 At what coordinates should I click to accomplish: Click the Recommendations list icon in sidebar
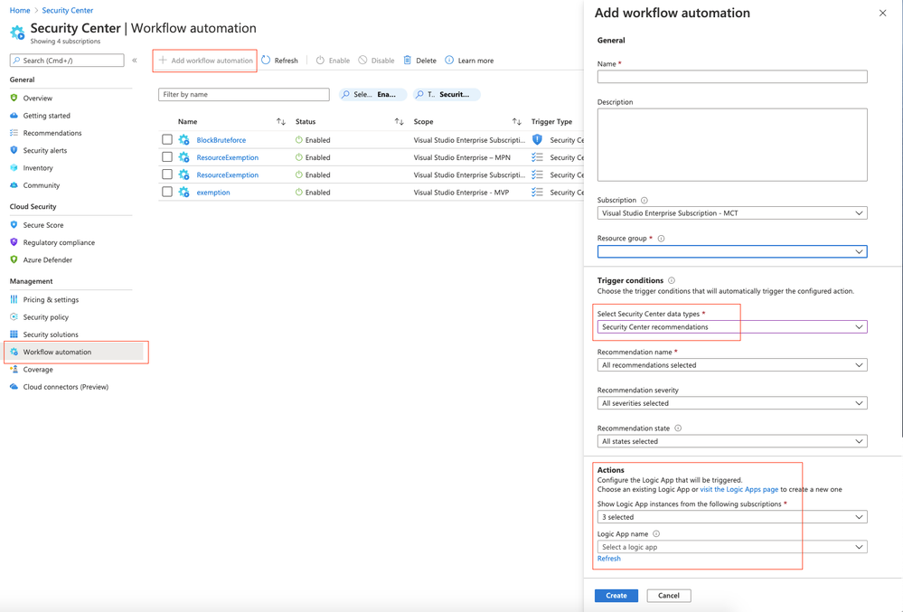[x=14, y=132]
